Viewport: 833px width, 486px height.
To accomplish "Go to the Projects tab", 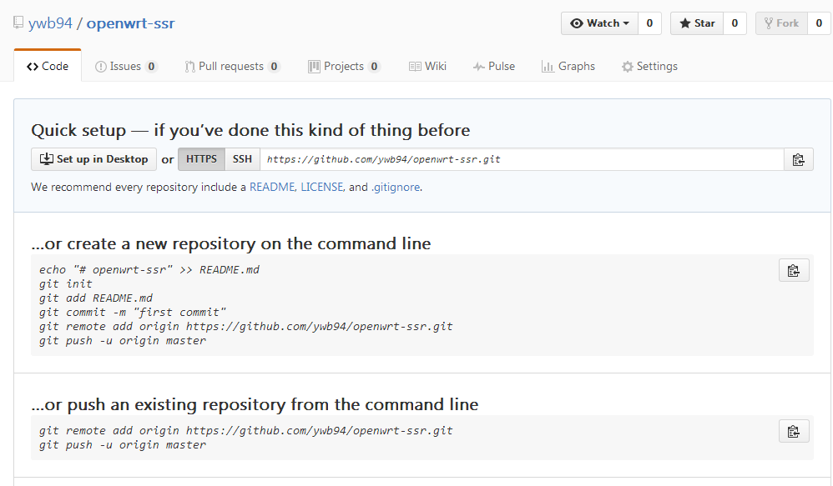I will coord(344,67).
